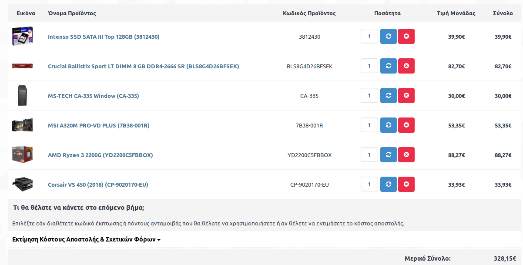Click subtotal value 328,15€
The height and width of the screenshot is (265, 523).
click(505, 258)
